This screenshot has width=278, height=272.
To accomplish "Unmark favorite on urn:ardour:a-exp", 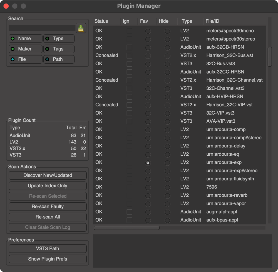I will point(148,162).
